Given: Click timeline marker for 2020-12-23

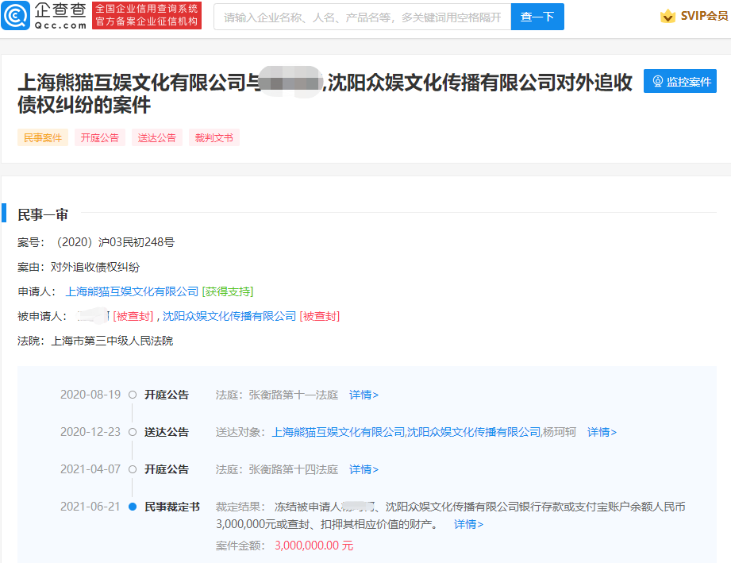Looking at the screenshot, I should coord(133,432).
